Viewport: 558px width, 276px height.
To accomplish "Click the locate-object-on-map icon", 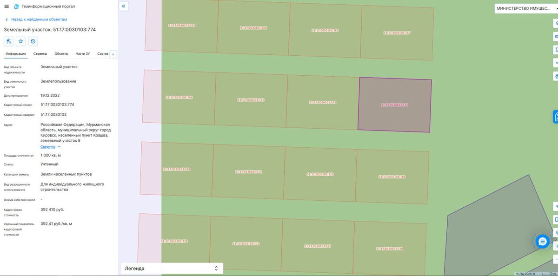I will pyautogui.click(x=8, y=41).
